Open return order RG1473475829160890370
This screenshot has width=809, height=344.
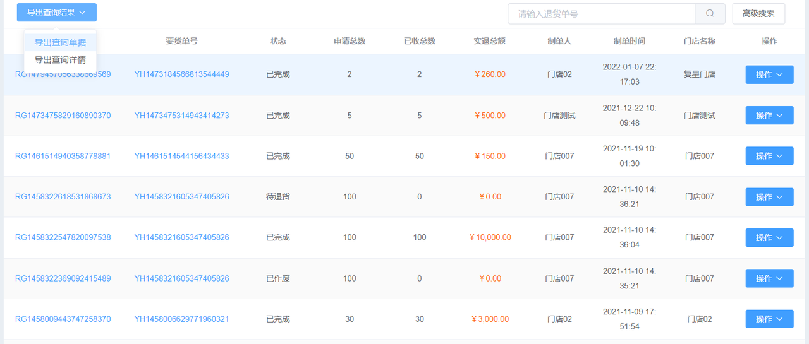coord(63,116)
